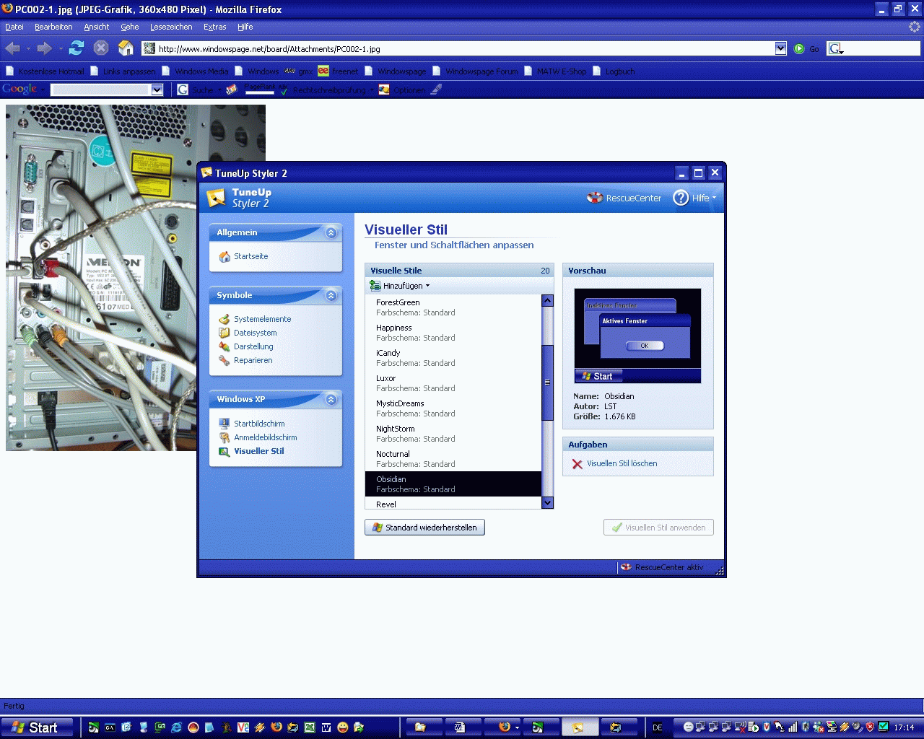Viewport: 924px width, 739px height.
Task: Open the Datei menu
Action: click(x=14, y=27)
